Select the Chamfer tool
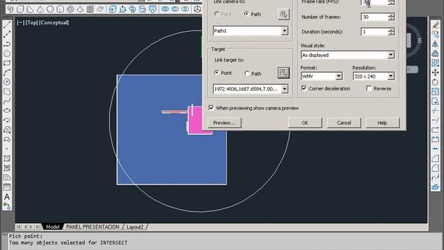The width and height of the screenshot is (444, 250). click(435, 158)
